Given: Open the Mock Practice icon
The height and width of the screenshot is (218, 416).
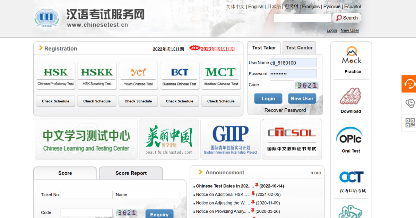Looking at the screenshot, I should coord(352,60).
